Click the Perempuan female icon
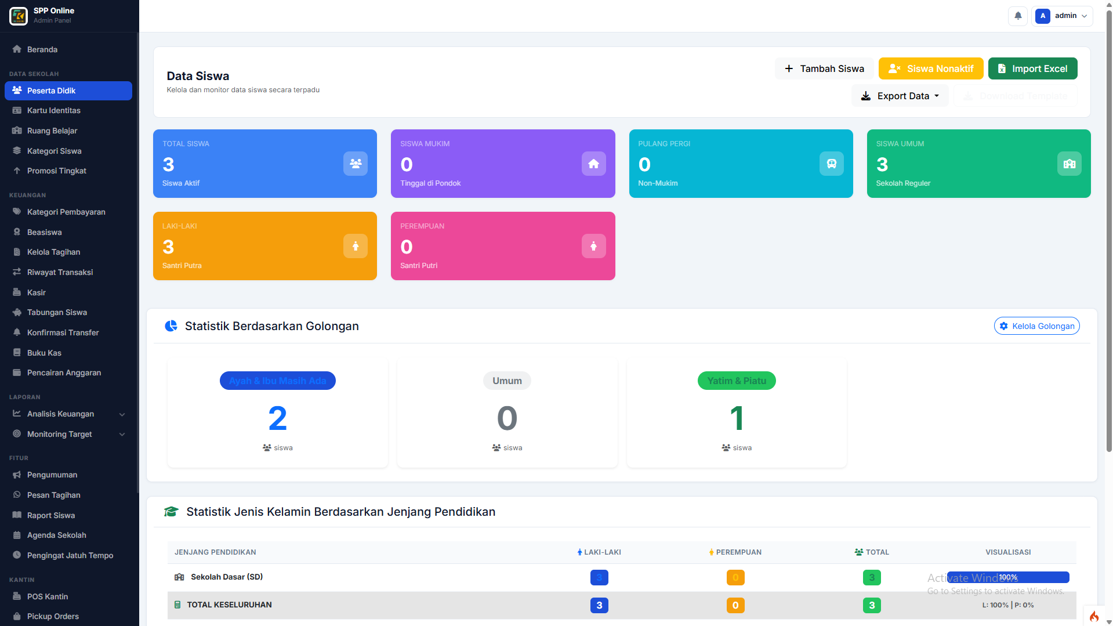 pyautogui.click(x=594, y=246)
